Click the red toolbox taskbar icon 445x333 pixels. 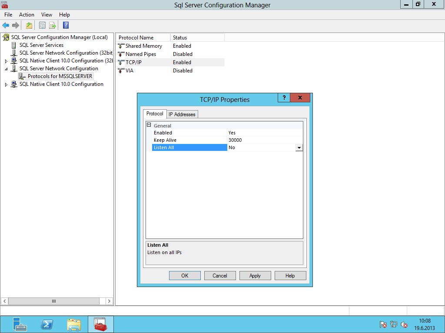pos(100,324)
